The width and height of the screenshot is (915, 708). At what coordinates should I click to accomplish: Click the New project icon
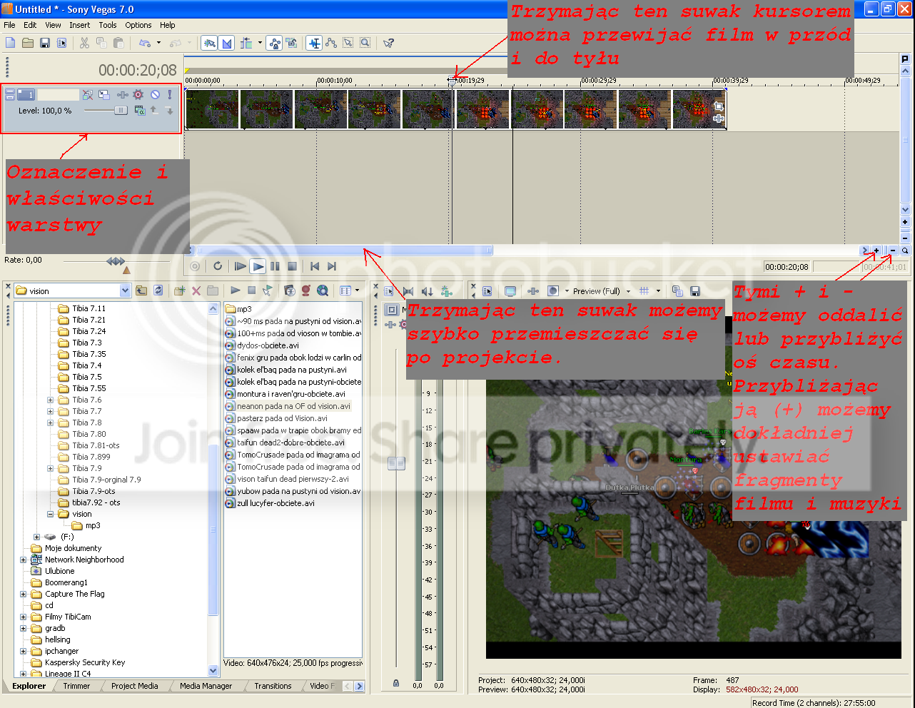(11, 43)
